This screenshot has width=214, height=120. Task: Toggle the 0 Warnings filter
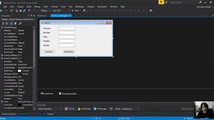(84, 109)
